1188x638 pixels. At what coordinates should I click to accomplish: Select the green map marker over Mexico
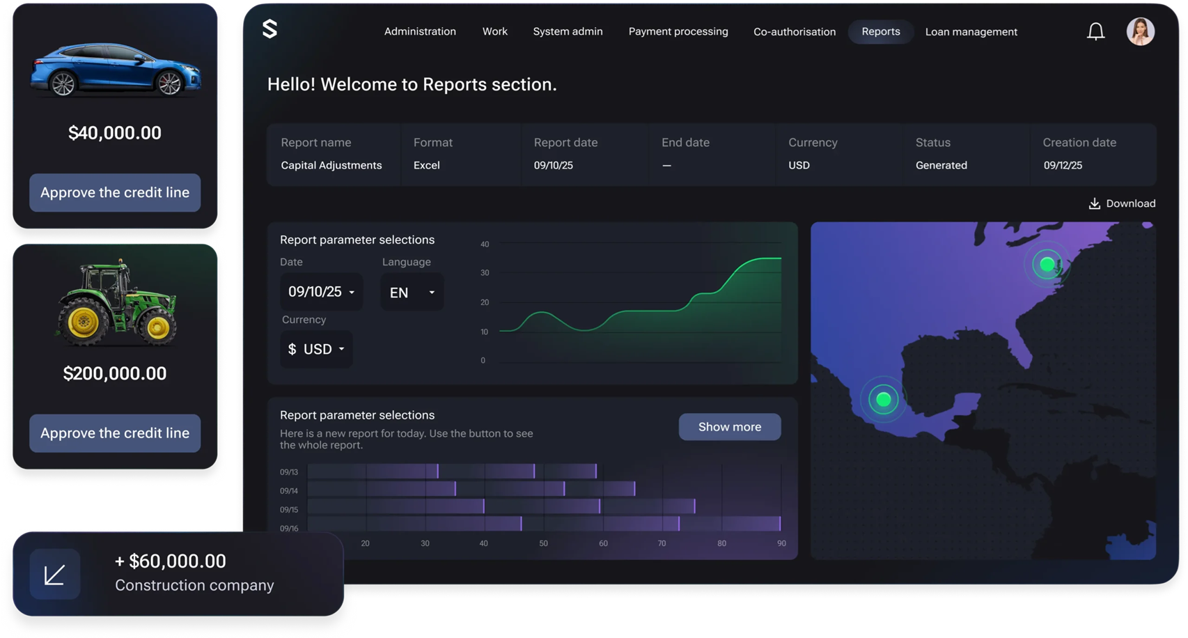coord(883,400)
